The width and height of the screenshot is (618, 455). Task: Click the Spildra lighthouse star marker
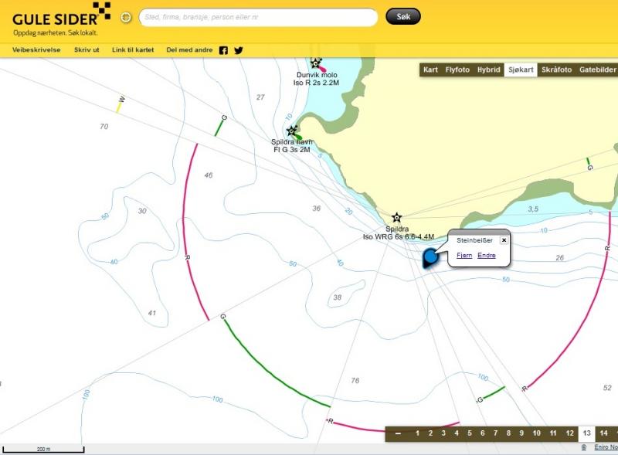pos(396,218)
